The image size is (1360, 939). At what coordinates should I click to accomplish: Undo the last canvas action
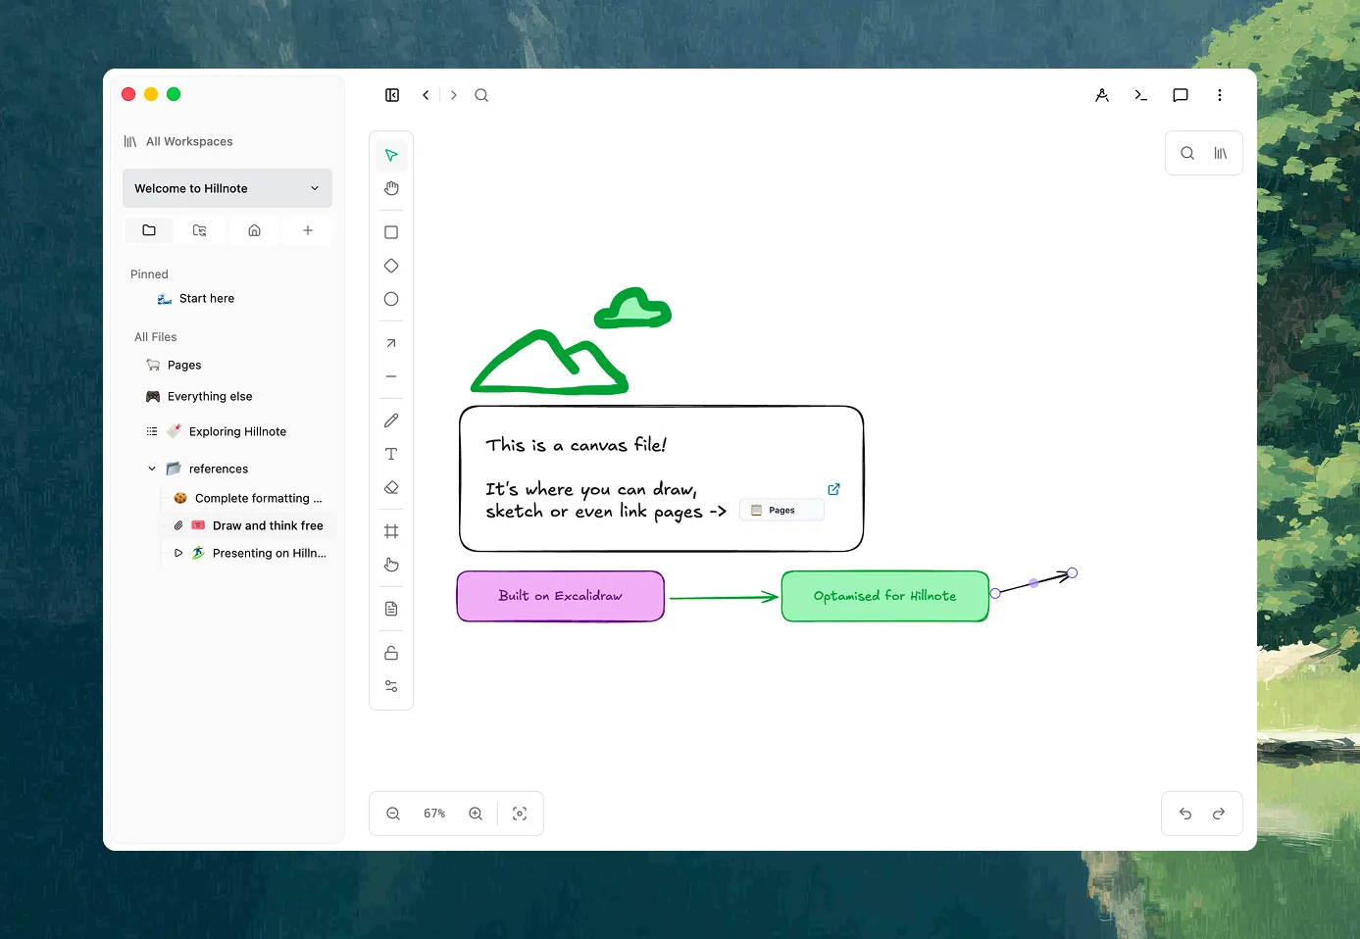(x=1185, y=814)
